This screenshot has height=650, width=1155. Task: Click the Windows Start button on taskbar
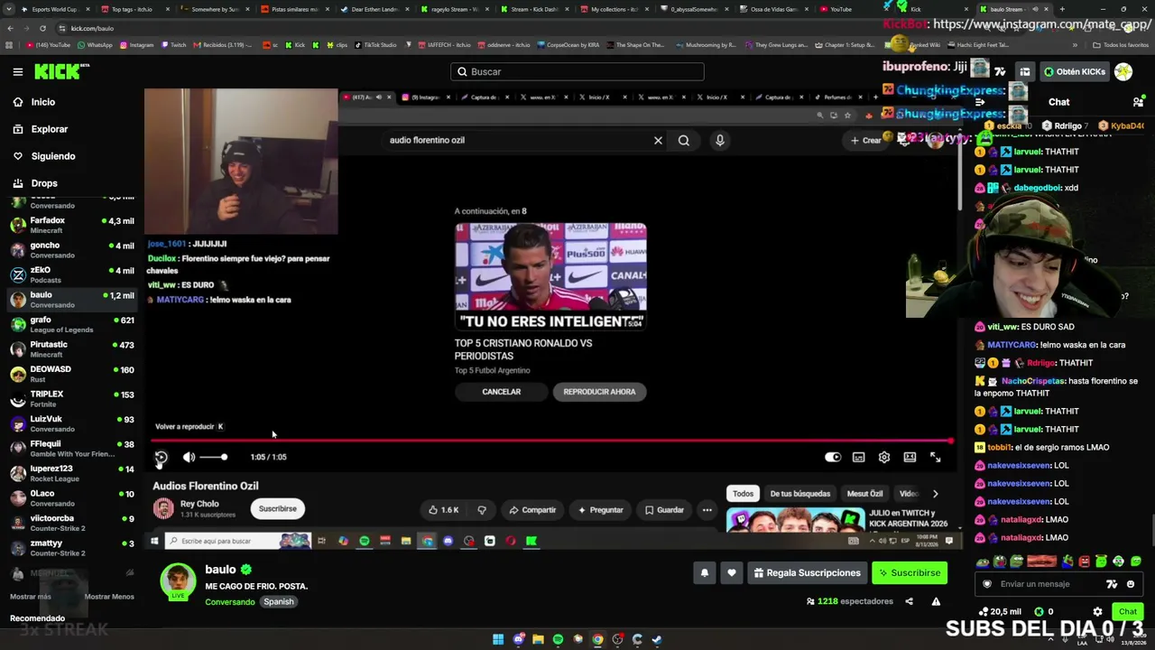point(498,640)
